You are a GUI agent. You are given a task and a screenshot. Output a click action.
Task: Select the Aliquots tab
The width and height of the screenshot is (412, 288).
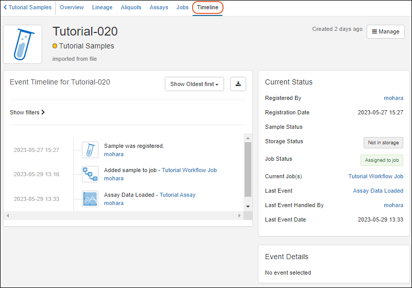[131, 8]
